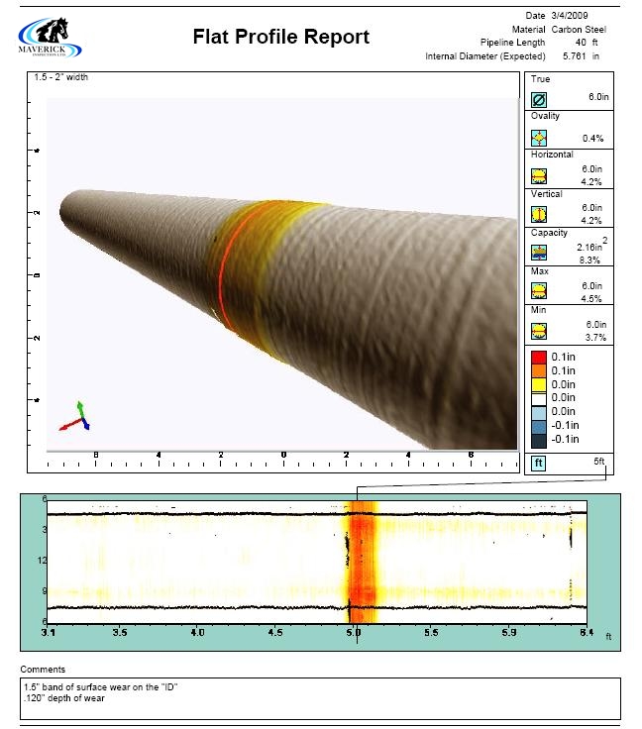
Task: Click the True diameter icon
Action: point(539,99)
